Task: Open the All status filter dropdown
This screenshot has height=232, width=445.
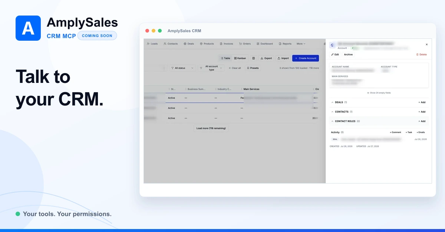Action: coord(182,68)
